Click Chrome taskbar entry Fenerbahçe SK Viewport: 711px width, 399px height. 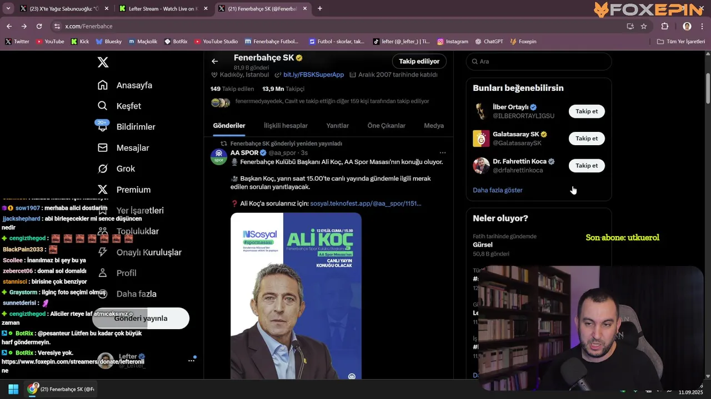pyautogui.click(x=62, y=389)
